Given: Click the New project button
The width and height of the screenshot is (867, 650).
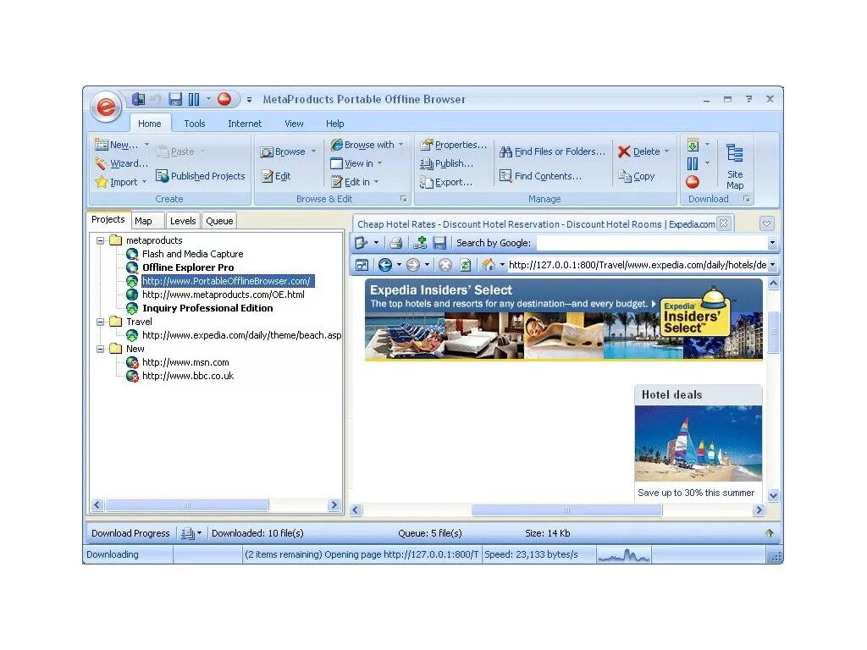Looking at the screenshot, I should tap(117, 145).
